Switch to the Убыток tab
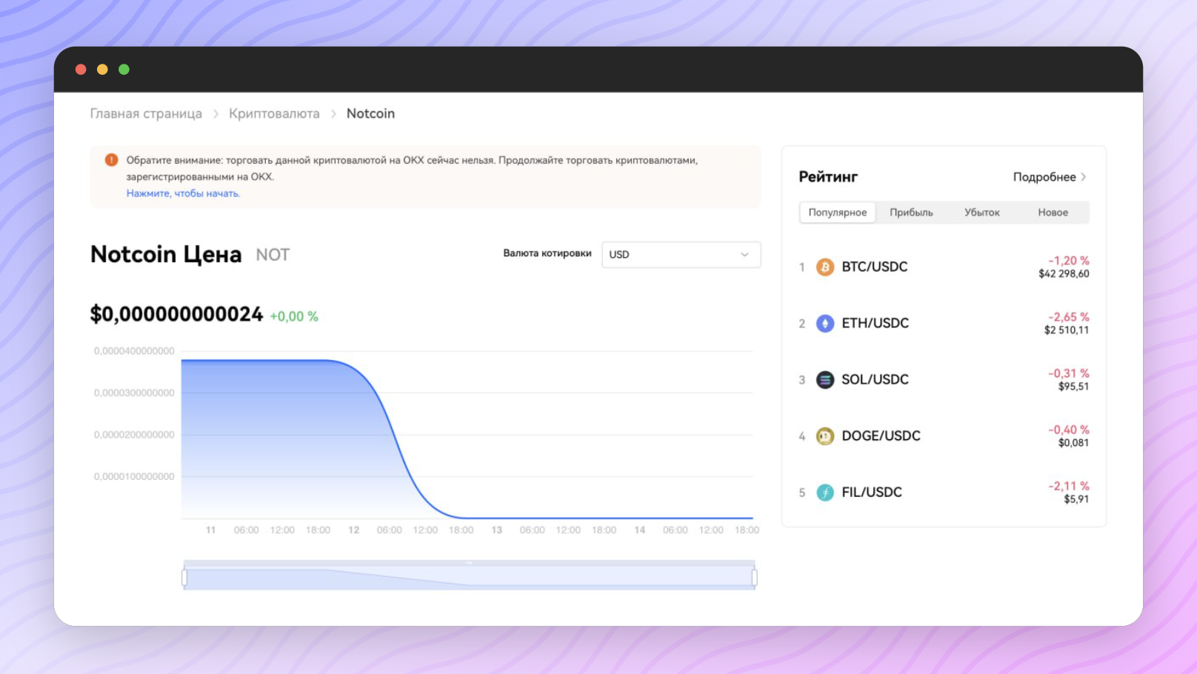This screenshot has height=674, width=1197. pyautogui.click(x=982, y=213)
